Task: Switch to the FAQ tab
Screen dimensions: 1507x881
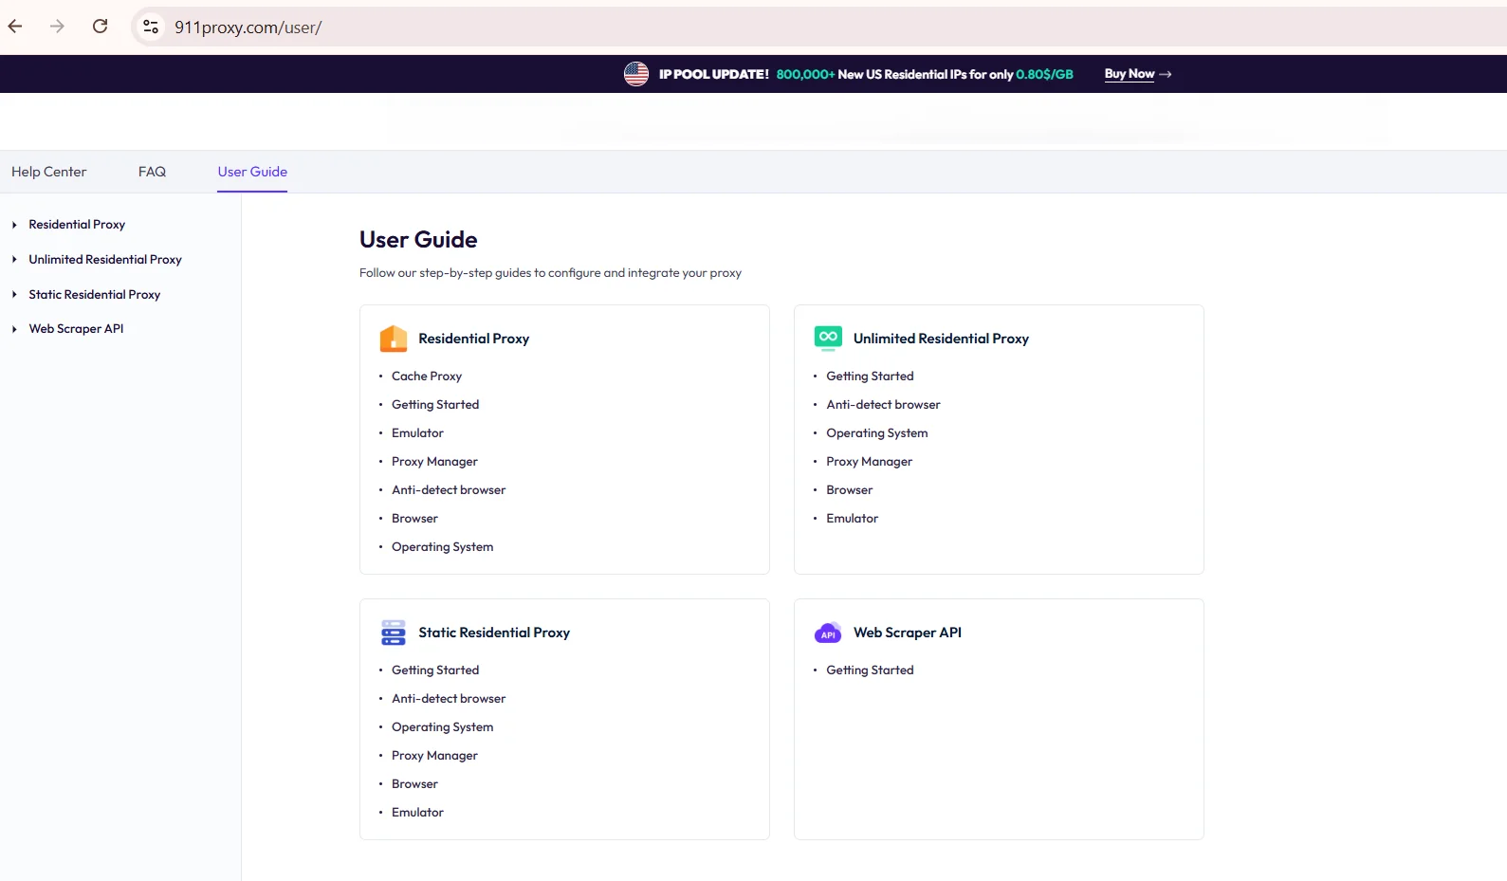Action: (152, 172)
